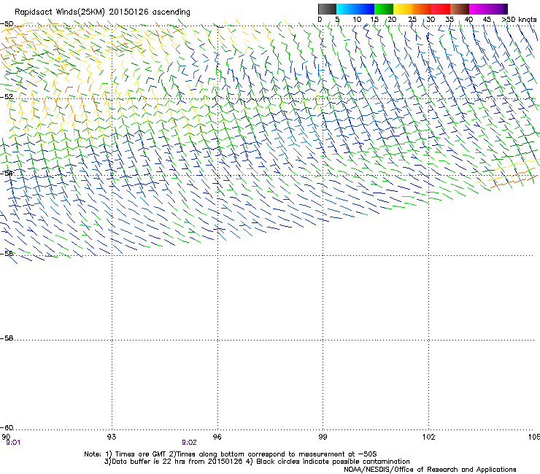Click the 96 longitude axis label

[217, 437]
